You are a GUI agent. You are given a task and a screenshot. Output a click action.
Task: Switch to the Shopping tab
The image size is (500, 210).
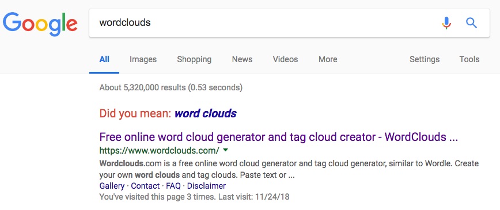(194, 59)
